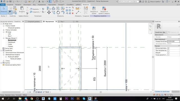Click the Align tool icon
This screenshot has height=101, width=180.
coord(49,8)
